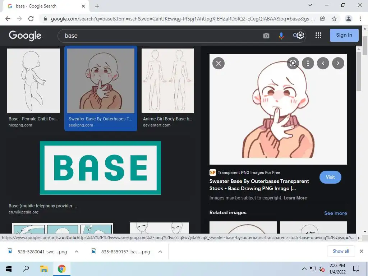The image size is (368, 276).
Task: Share this page from address bar
Action: pos(323,19)
